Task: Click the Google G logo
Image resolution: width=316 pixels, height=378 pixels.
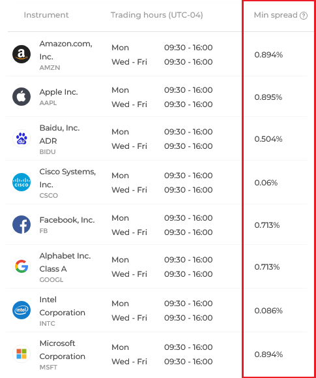Action: 22,266
